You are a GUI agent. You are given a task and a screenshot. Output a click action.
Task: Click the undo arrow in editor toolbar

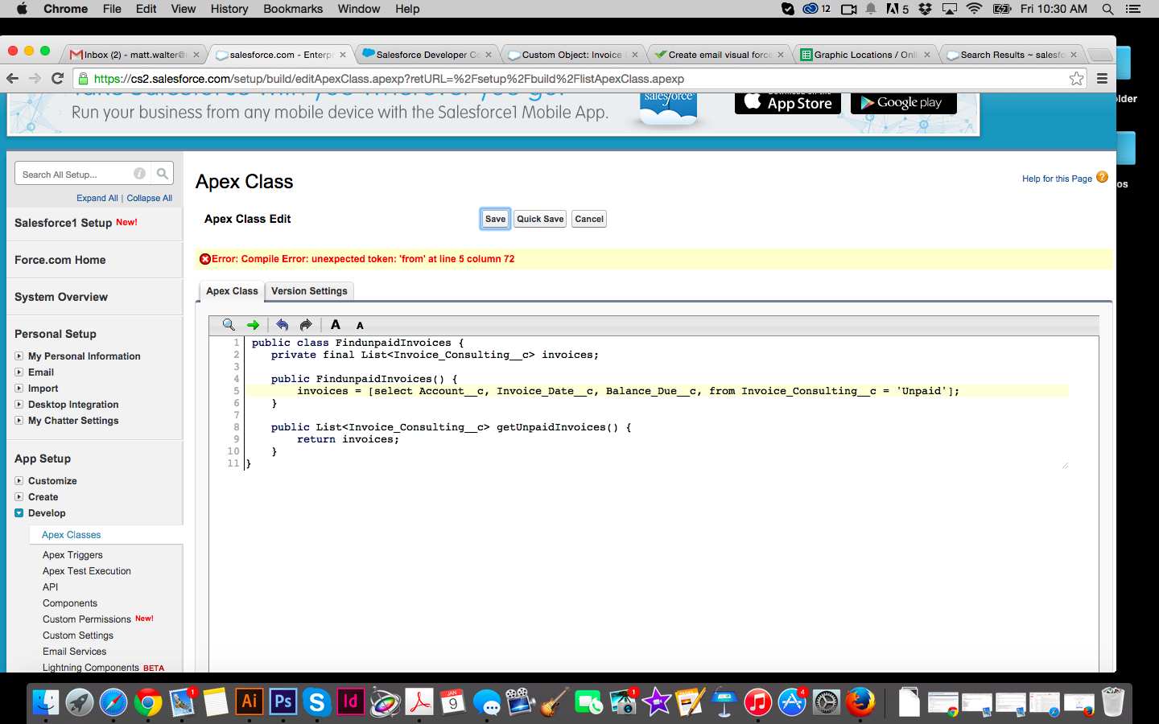pyautogui.click(x=282, y=325)
